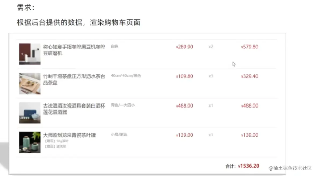This screenshot has width=317, height=176.
Task: Click the unit price ¥289.90
Action: (184, 47)
